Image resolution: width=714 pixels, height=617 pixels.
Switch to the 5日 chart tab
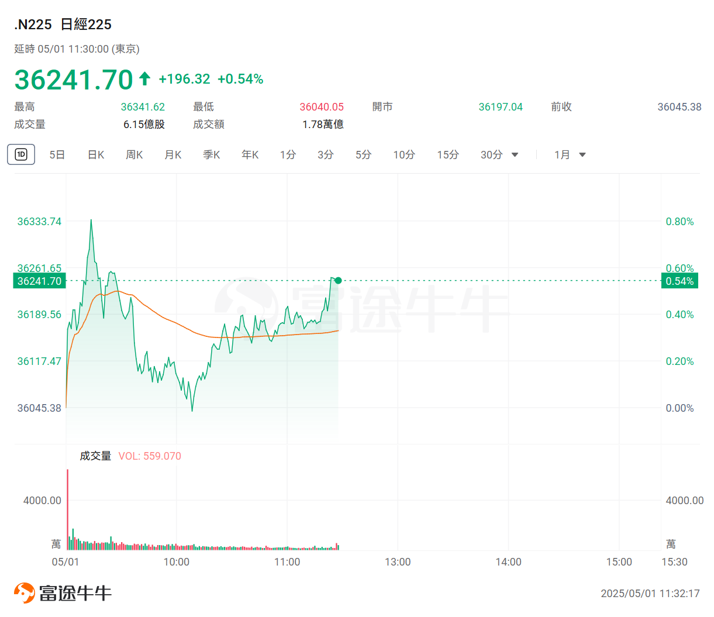57,155
